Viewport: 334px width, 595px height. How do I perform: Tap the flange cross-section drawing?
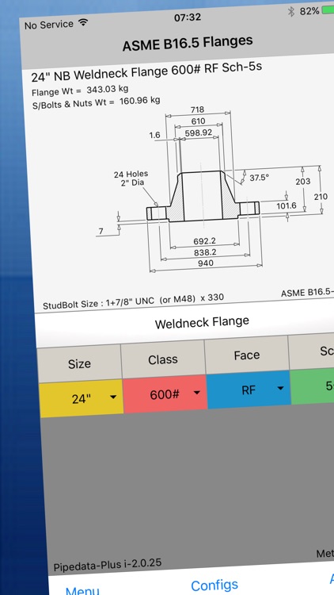(x=203, y=195)
